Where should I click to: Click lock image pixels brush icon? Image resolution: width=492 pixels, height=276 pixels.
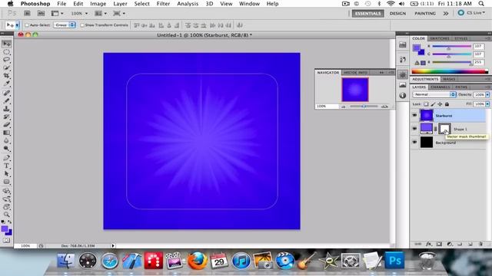pos(433,104)
